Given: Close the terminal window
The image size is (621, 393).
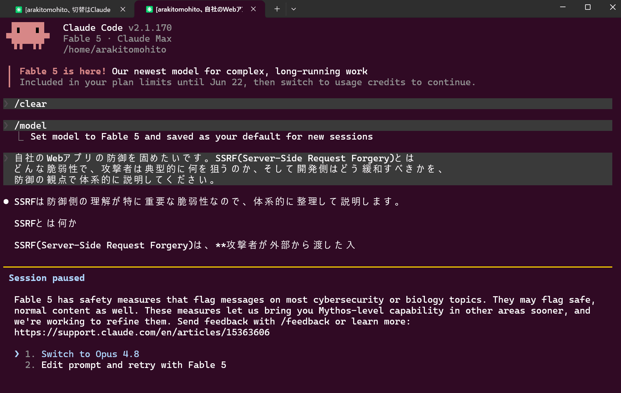Looking at the screenshot, I should 613,7.
